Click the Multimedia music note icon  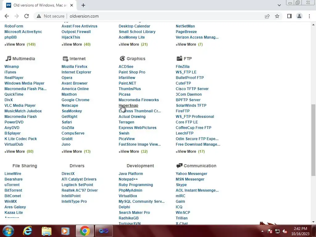8,58
